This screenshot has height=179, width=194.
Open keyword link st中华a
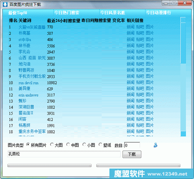[x=25, y=39]
